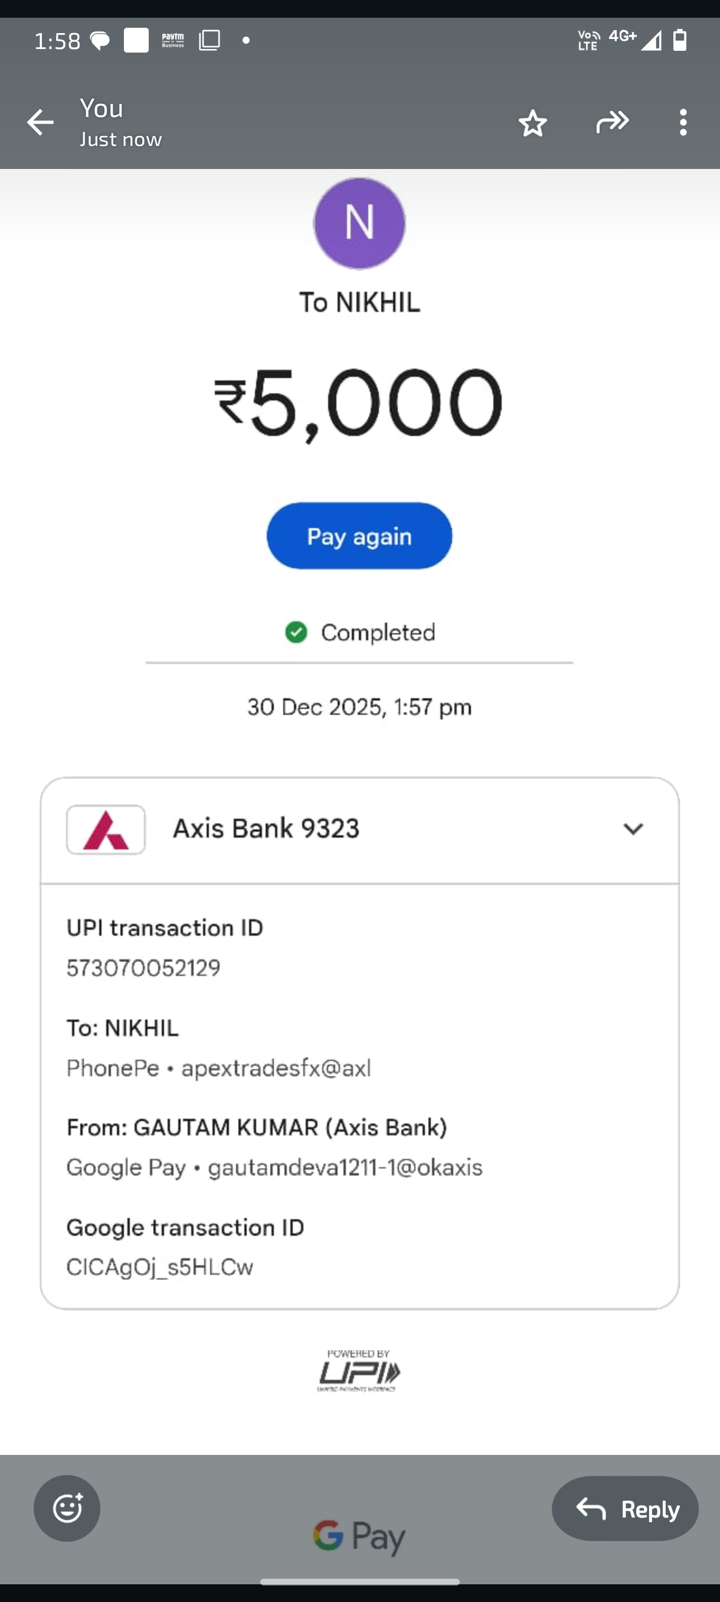Tap the Powered by UPI logo
720x1602 pixels.
[359, 1370]
